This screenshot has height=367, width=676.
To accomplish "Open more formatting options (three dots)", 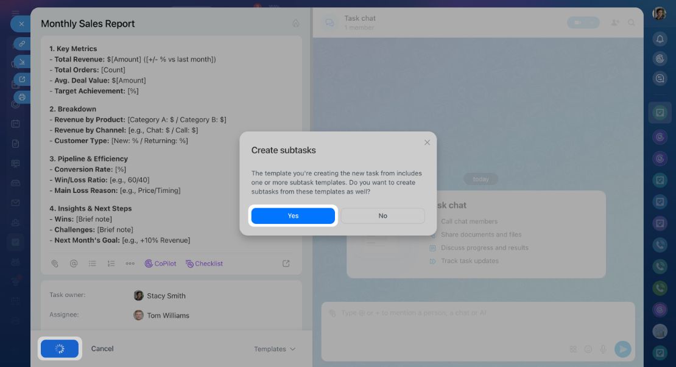I will (x=130, y=264).
